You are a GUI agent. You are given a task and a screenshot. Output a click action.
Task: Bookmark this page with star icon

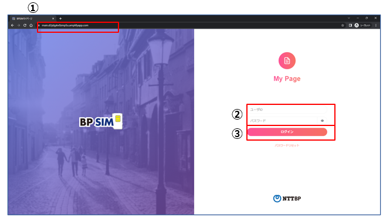(343, 25)
